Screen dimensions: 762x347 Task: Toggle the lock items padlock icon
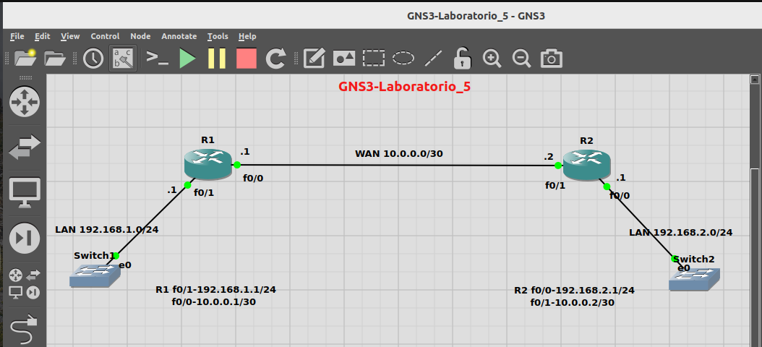(463, 59)
